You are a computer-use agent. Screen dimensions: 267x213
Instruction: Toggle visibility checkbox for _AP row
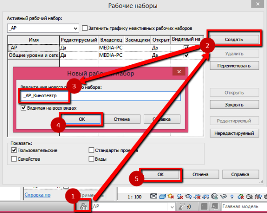pos(186,48)
